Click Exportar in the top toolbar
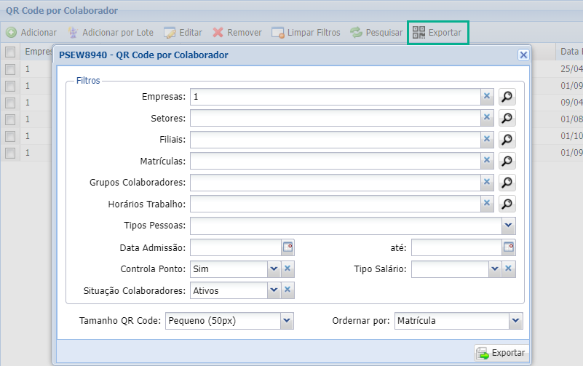583x366 pixels. pyautogui.click(x=437, y=33)
